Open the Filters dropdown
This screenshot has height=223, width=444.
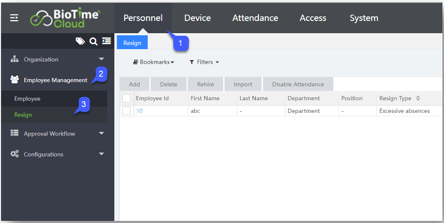tap(204, 62)
